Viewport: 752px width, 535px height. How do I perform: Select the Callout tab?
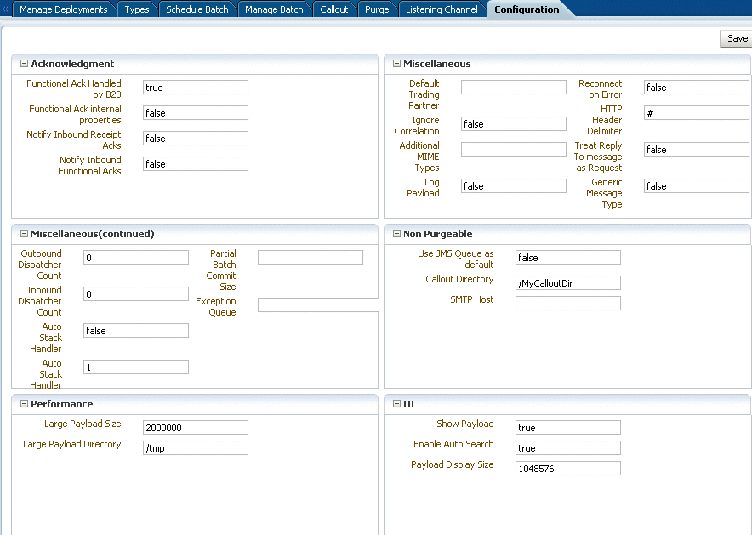(x=333, y=9)
